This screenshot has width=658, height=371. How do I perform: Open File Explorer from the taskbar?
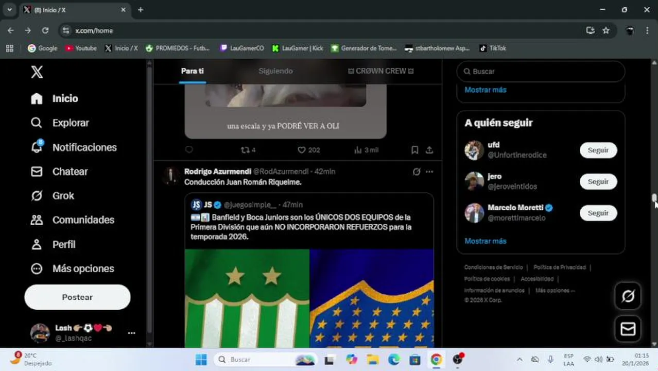373,360
